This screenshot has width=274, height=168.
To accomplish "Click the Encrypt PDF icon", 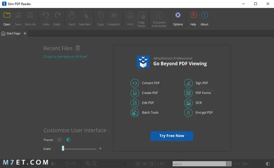I will pyautogui.click(x=188, y=113).
